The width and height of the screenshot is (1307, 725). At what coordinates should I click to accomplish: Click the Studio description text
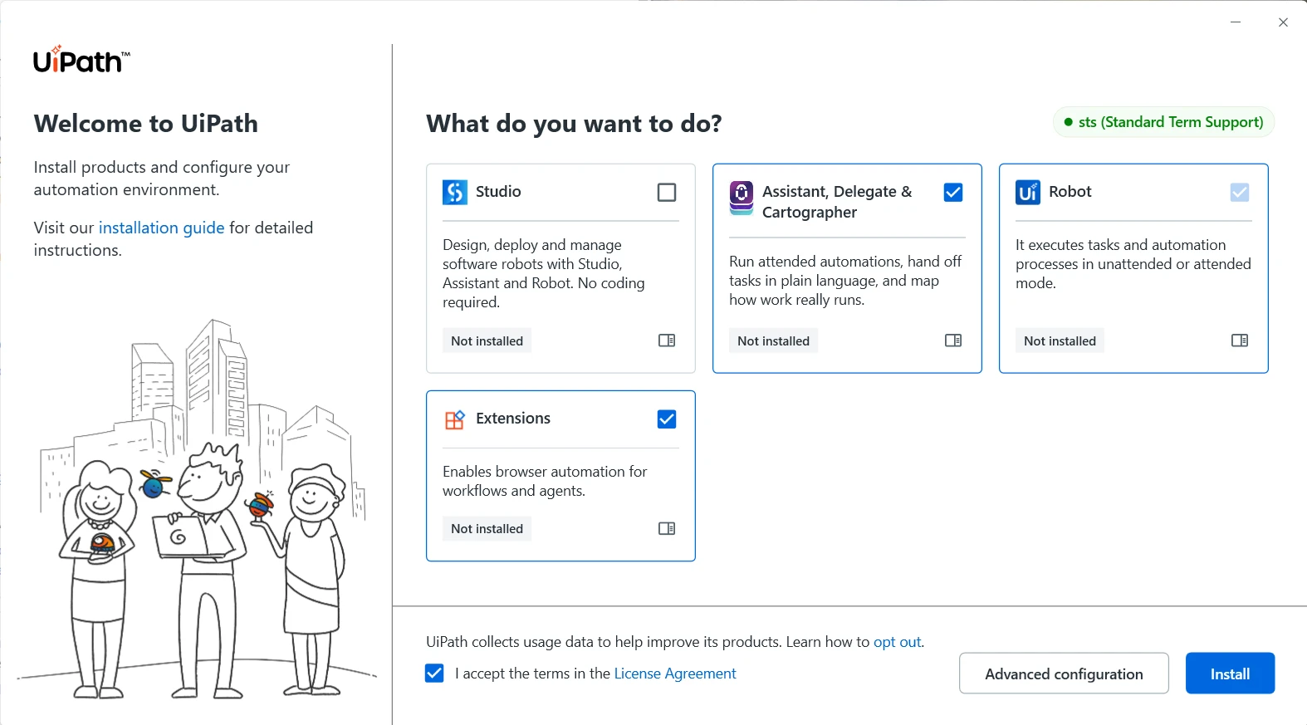click(x=544, y=273)
